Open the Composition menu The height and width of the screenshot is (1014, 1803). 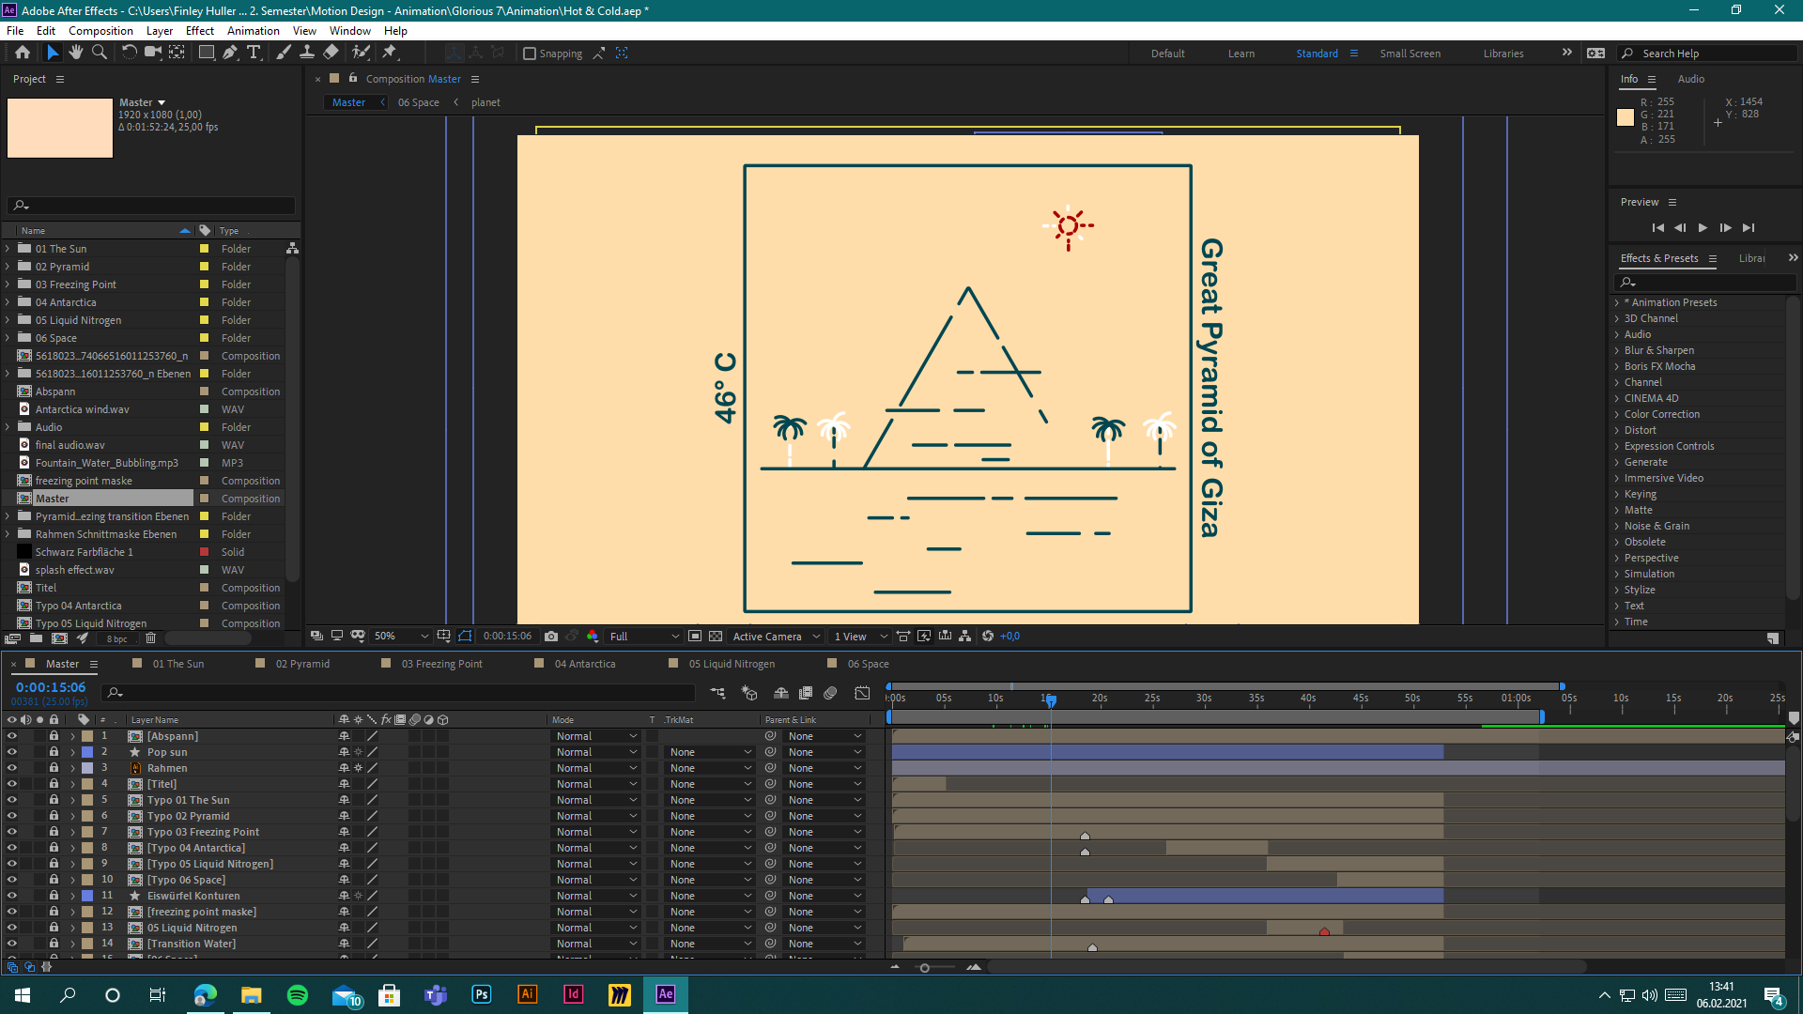click(x=100, y=31)
